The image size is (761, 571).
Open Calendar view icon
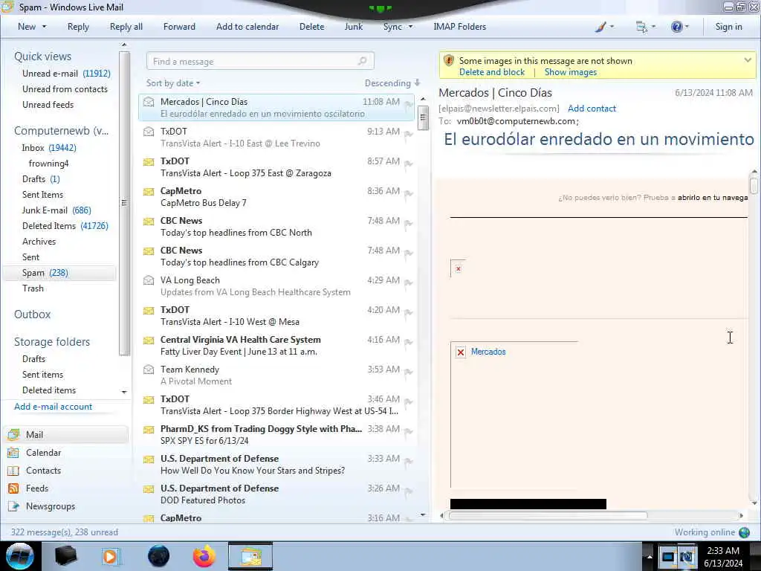(13, 453)
